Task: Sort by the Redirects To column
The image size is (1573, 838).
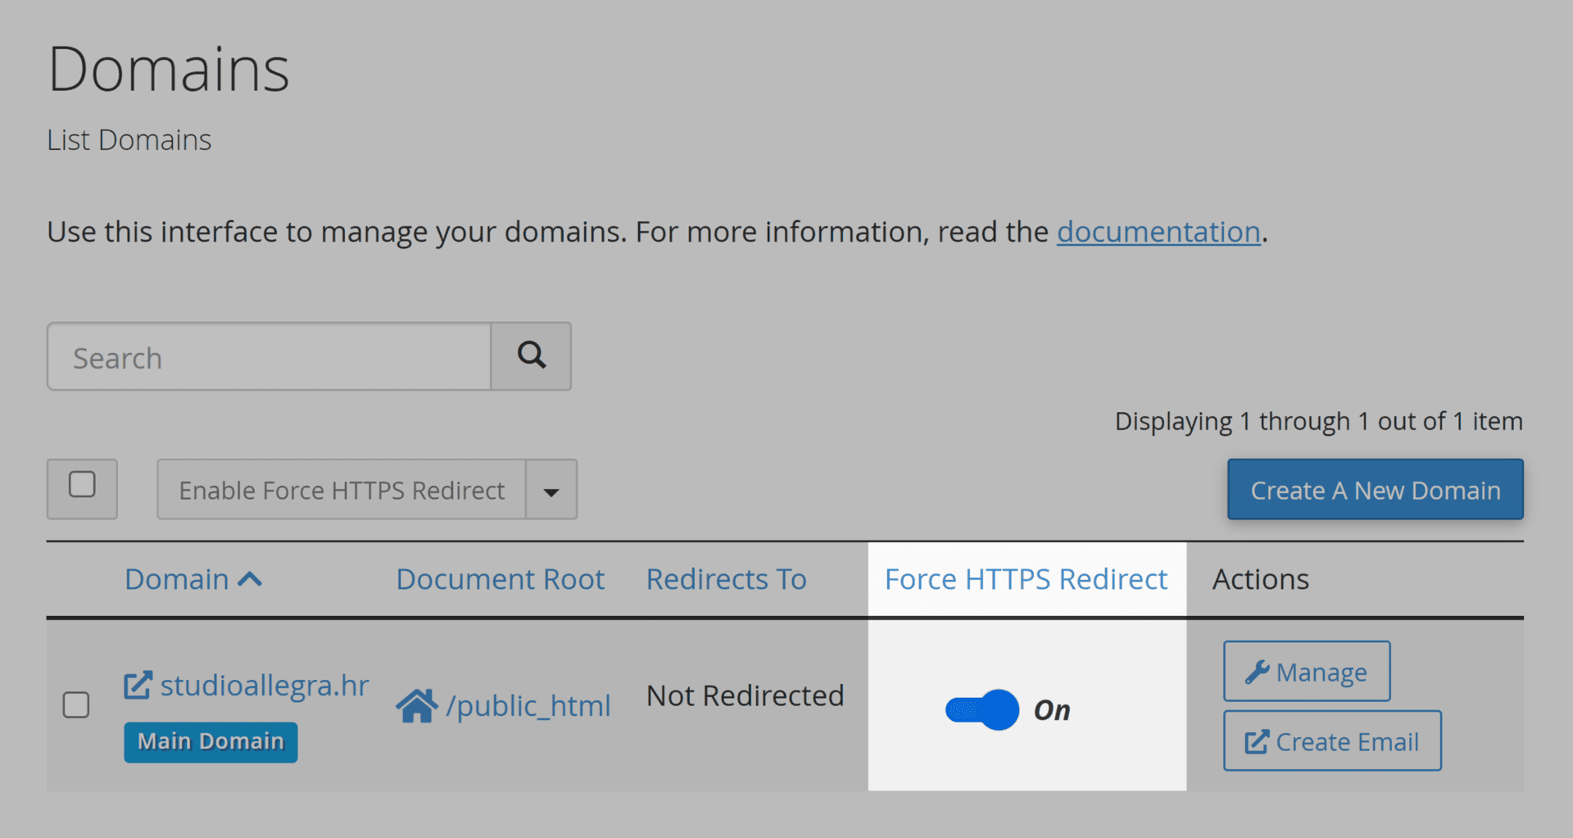Action: tap(726, 579)
